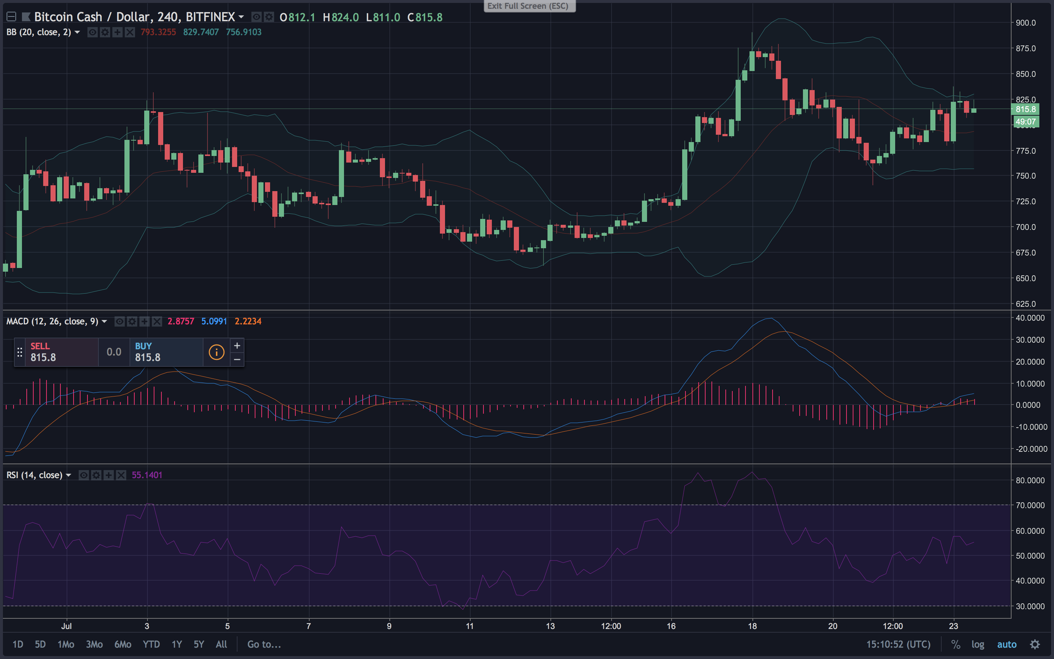Click the 18 date label on time axis
This screenshot has height=659, width=1054.
pos(752,626)
